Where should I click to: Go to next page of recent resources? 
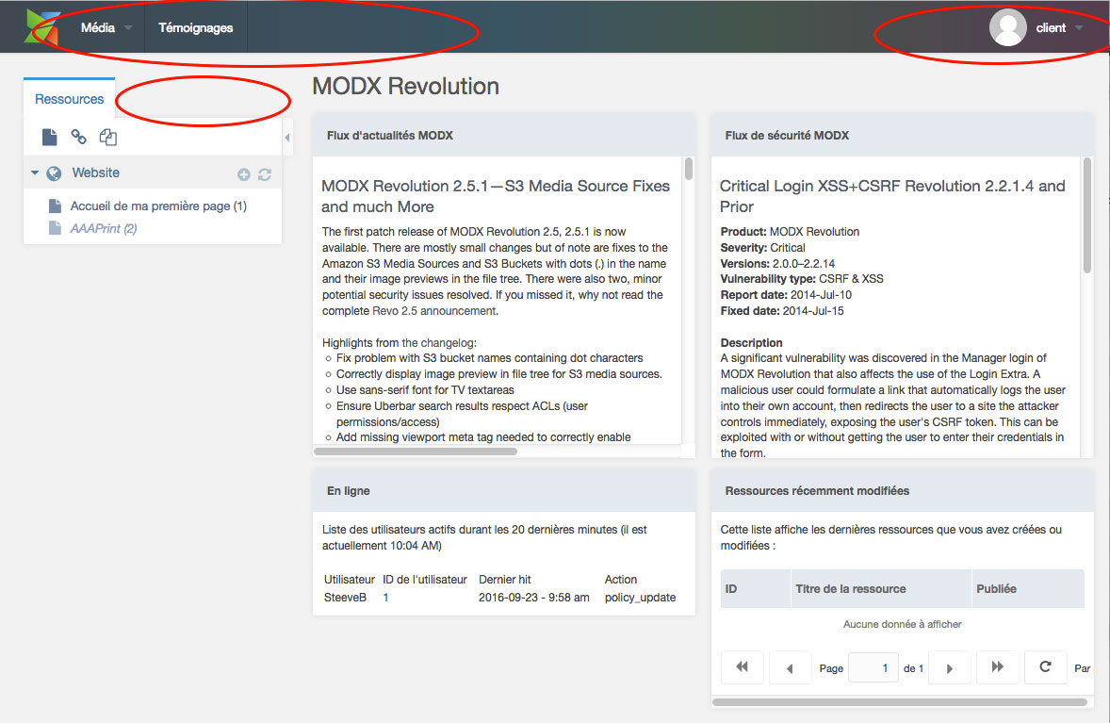[x=949, y=667]
